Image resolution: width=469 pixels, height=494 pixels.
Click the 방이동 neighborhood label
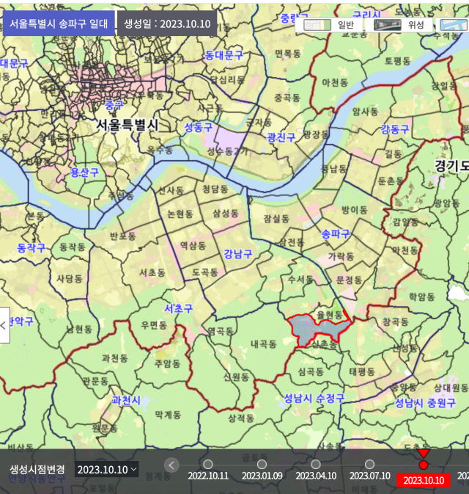tap(355, 210)
